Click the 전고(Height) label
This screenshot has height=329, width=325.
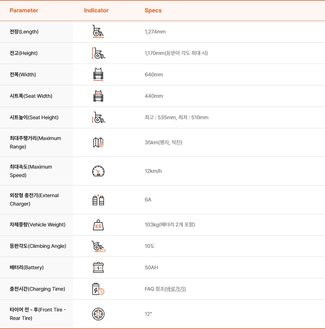[x=23, y=53]
